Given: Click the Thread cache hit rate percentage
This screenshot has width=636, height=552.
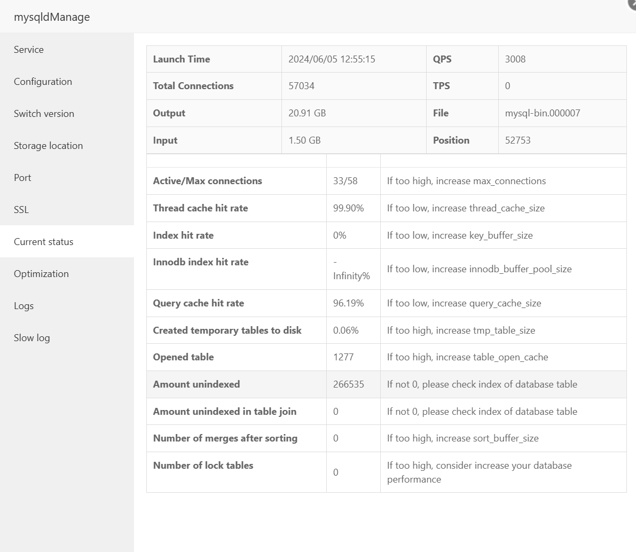Looking at the screenshot, I should point(348,208).
